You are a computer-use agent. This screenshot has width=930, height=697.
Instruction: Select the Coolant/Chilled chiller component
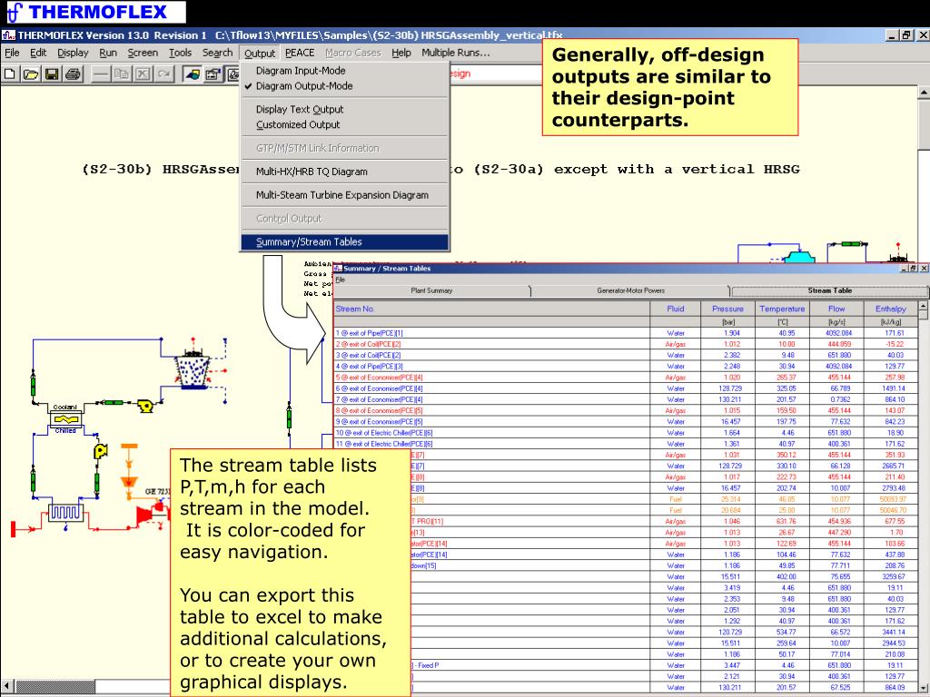[x=65, y=419]
